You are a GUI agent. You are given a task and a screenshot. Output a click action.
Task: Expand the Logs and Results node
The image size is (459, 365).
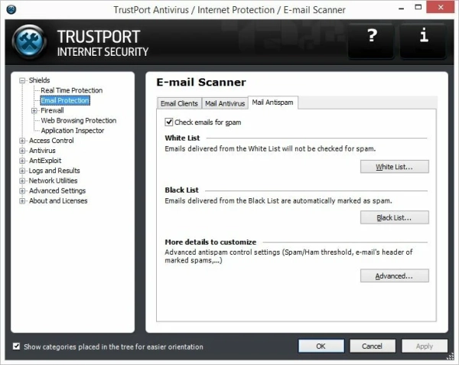coord(22,171)
